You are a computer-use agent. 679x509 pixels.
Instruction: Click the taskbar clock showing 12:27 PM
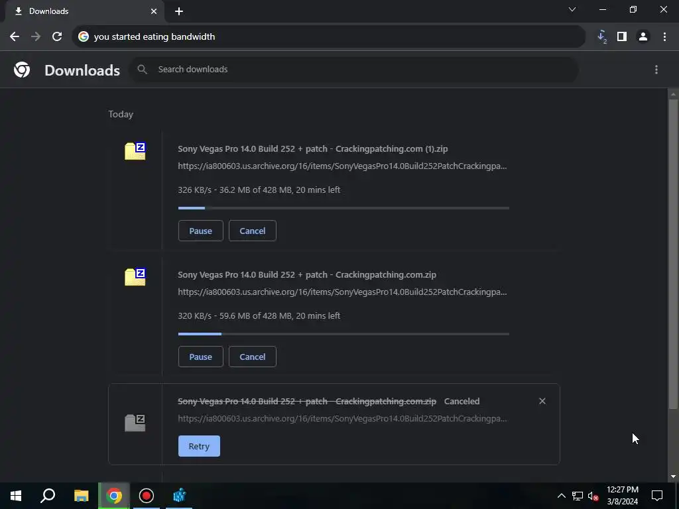point(622,496)
